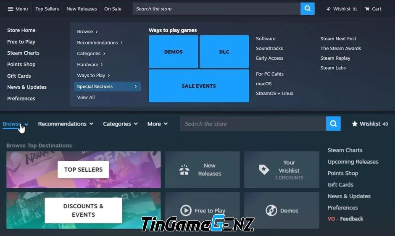Screen dimensions: 395x236
Task: Click the VO - Feedback link
Action: 345,219
